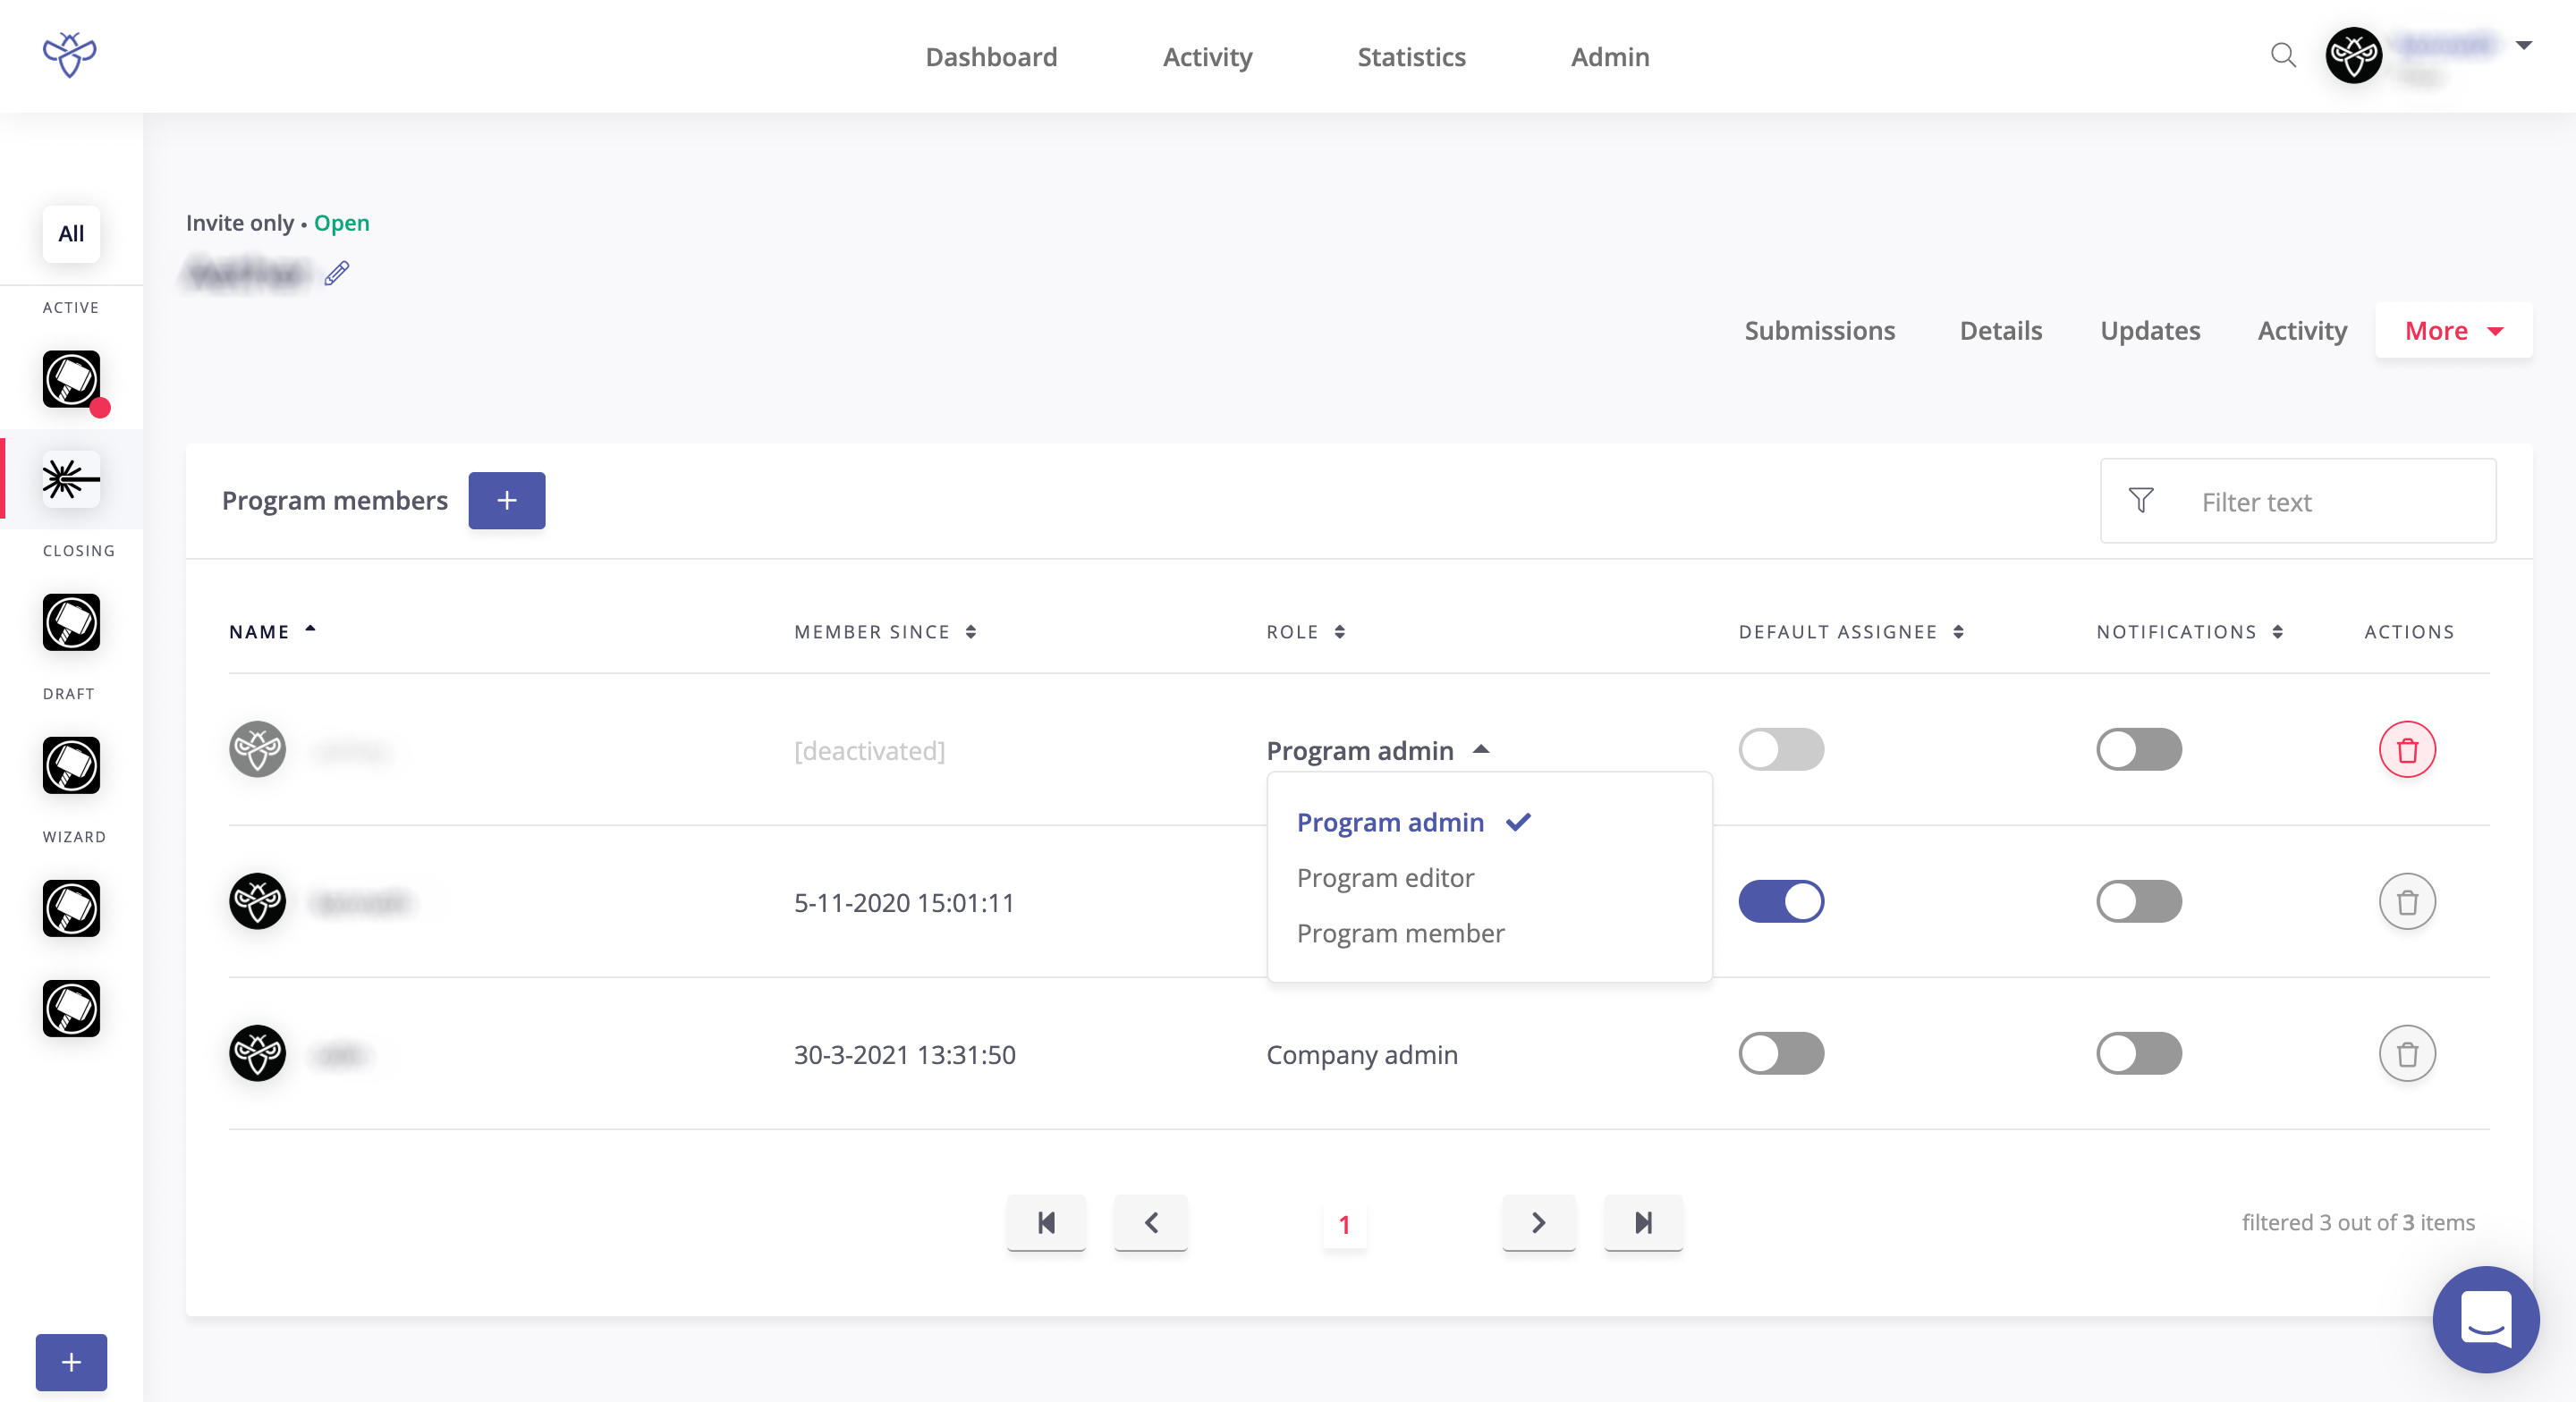Show All programs in sidebar
Viewport: 2576px width, 1402px height.
(x=71, y=234)
